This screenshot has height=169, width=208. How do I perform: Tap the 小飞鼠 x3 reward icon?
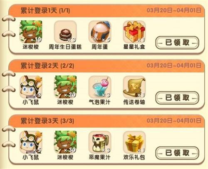tap(31, 87)
